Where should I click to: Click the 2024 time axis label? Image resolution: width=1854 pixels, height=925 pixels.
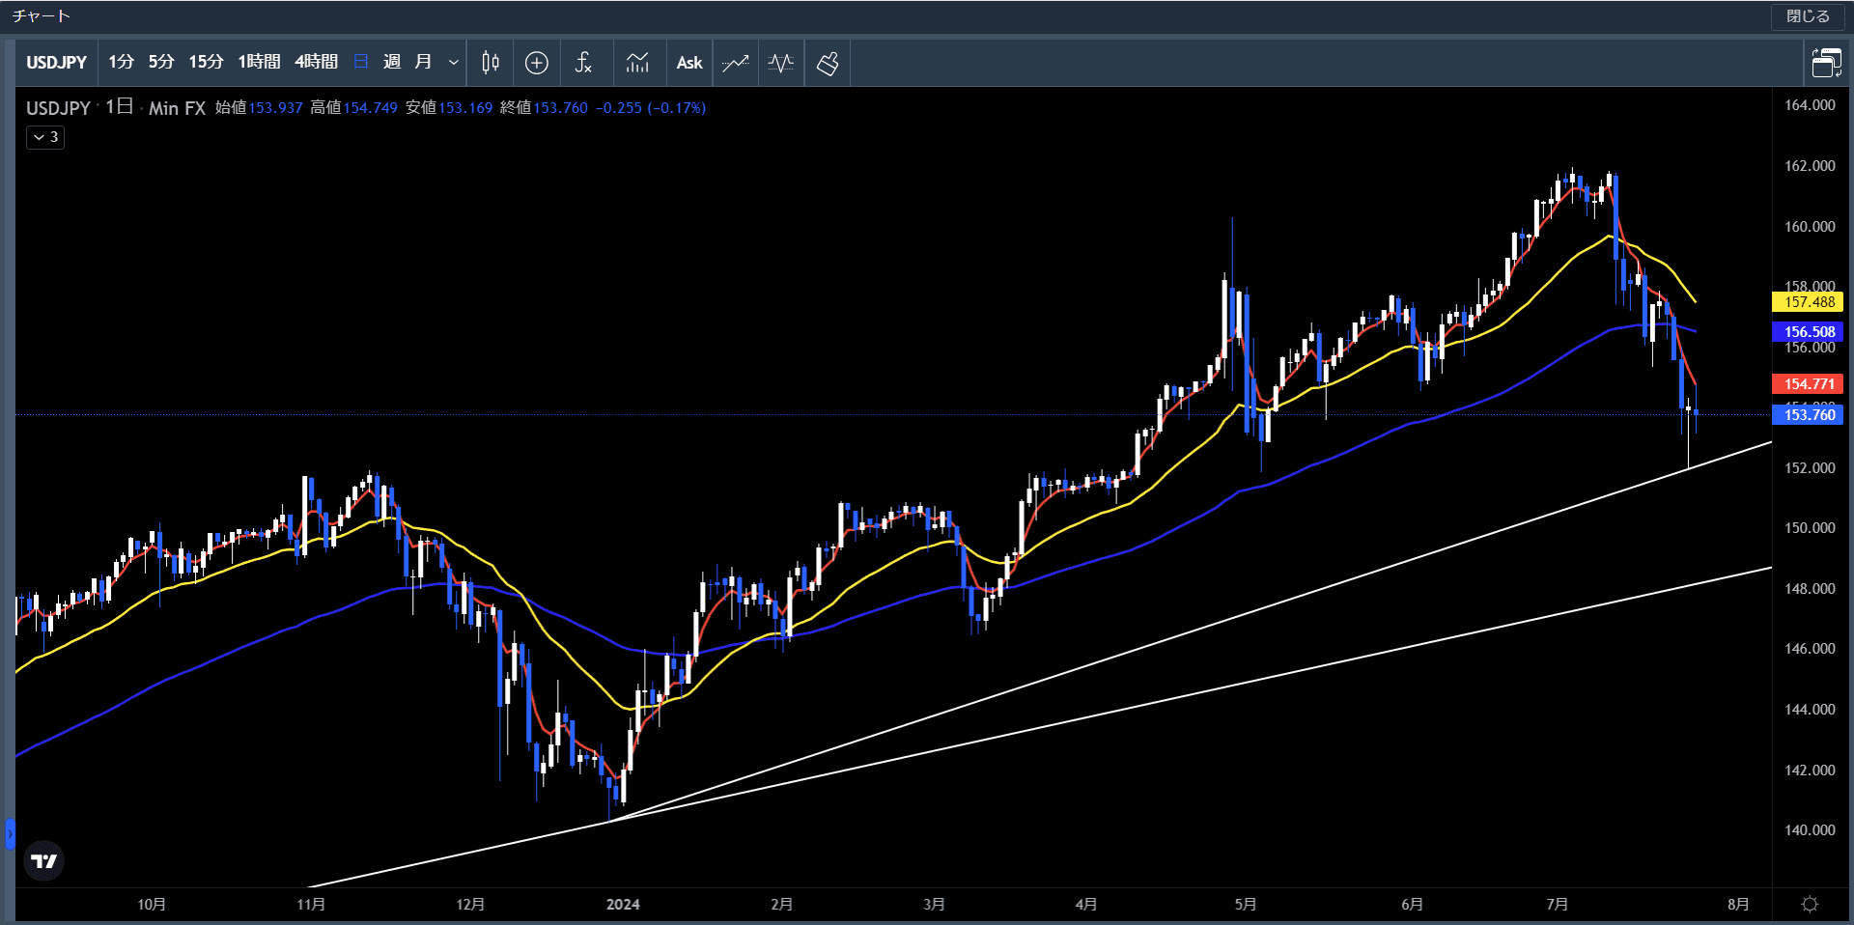623,905
